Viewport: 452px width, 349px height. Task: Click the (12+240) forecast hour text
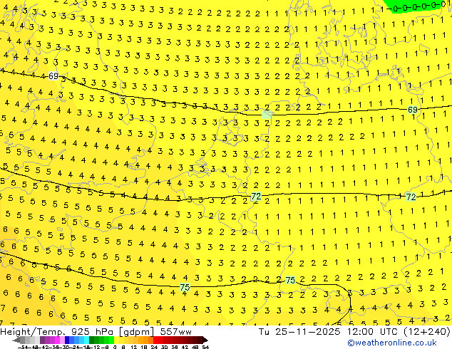(427, 332)
